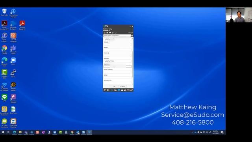Open Recycle Bin desktop icon
Screen dimensions: 252x142
(4, 12)
